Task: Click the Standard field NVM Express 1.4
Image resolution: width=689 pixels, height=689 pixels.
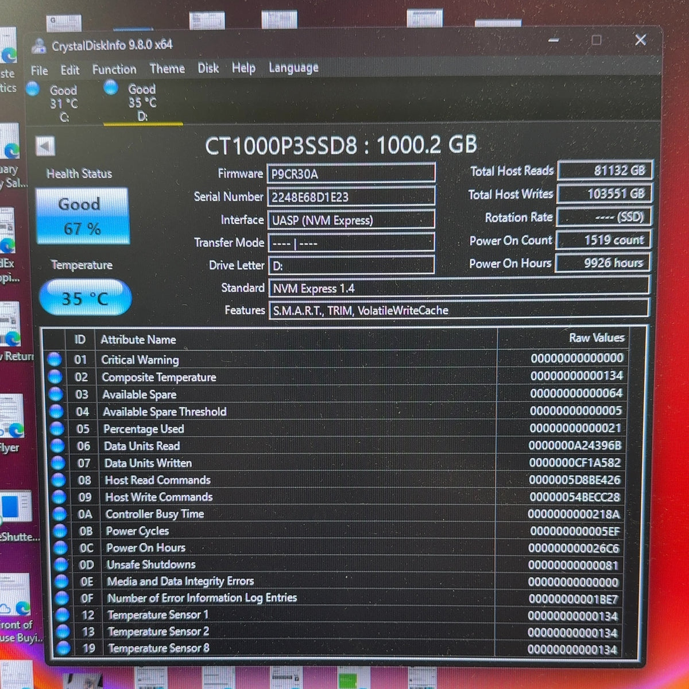Action: click(459, 288)
